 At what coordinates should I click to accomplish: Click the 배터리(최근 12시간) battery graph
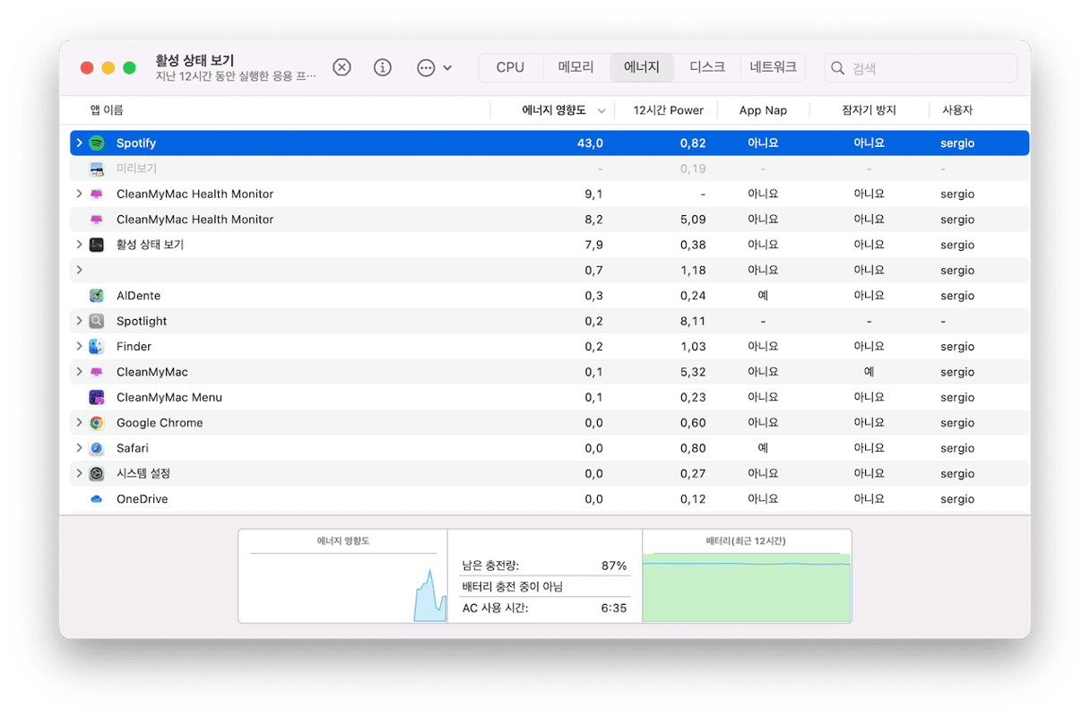point(747,575)
